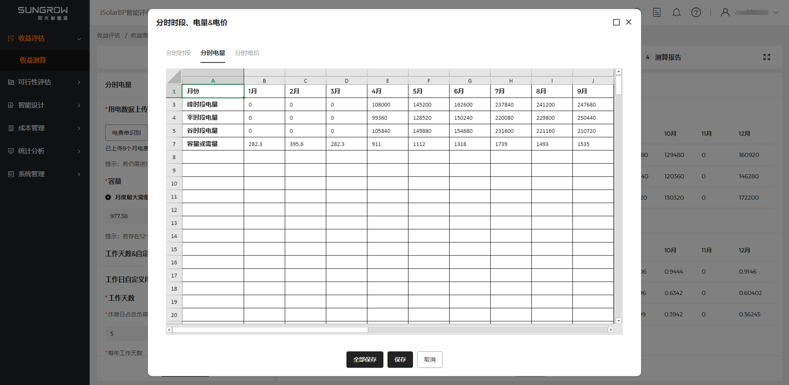Close the 分时时段 dialog with X
Viewport: 789px width, 385px height.
click(629, 22)
